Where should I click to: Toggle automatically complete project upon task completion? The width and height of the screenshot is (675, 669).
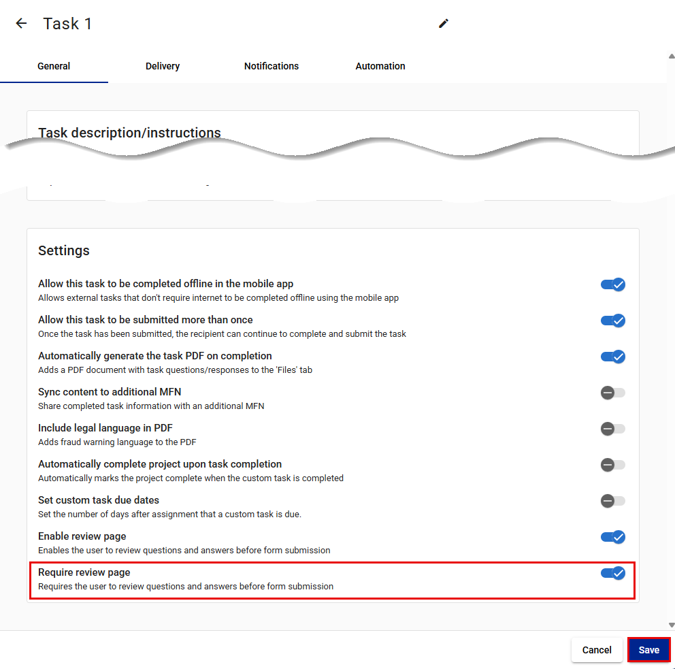coord(613,465)
